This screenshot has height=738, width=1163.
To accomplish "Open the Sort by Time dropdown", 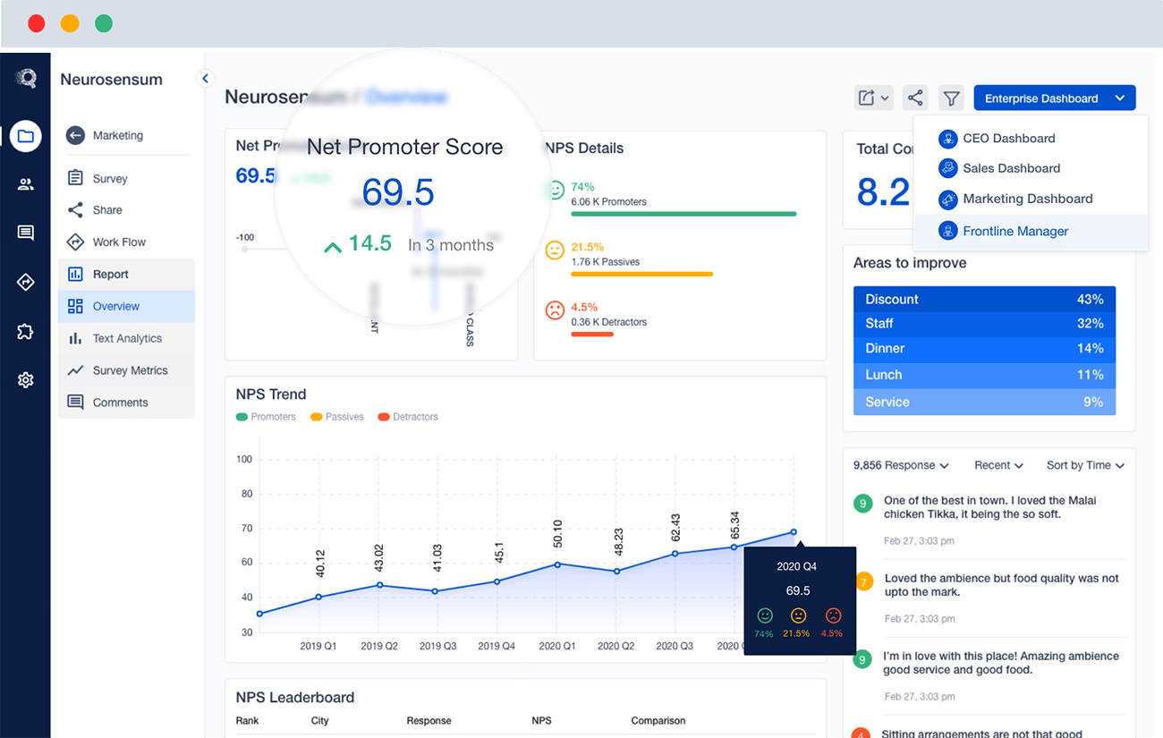I will (1085, 465).
